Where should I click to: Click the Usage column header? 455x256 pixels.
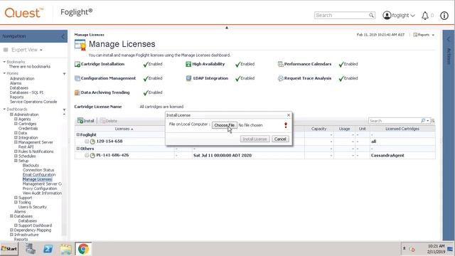coord(344,129)
